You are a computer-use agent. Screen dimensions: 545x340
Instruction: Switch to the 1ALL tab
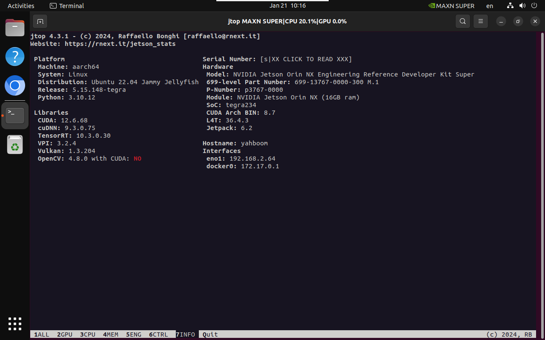coord(42,334)
